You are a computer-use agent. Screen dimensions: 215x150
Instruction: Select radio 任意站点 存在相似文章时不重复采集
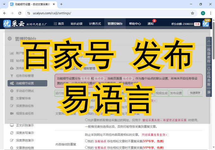86,147
